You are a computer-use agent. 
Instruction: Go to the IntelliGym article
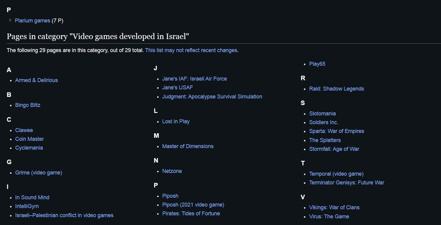[x=27, y=206]
